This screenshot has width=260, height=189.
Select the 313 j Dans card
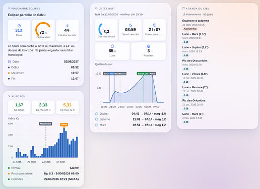coord(19,31)
